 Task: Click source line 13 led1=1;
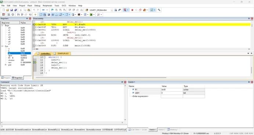[55, 65]
